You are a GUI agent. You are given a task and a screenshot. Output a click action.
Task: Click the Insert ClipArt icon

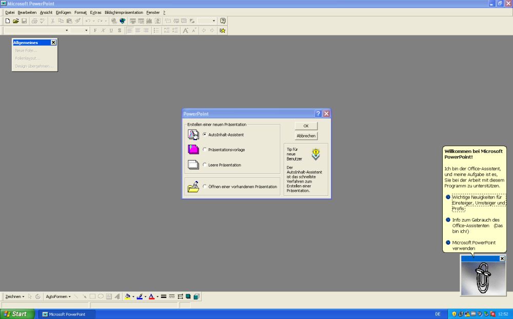click(x=157, y=21)
